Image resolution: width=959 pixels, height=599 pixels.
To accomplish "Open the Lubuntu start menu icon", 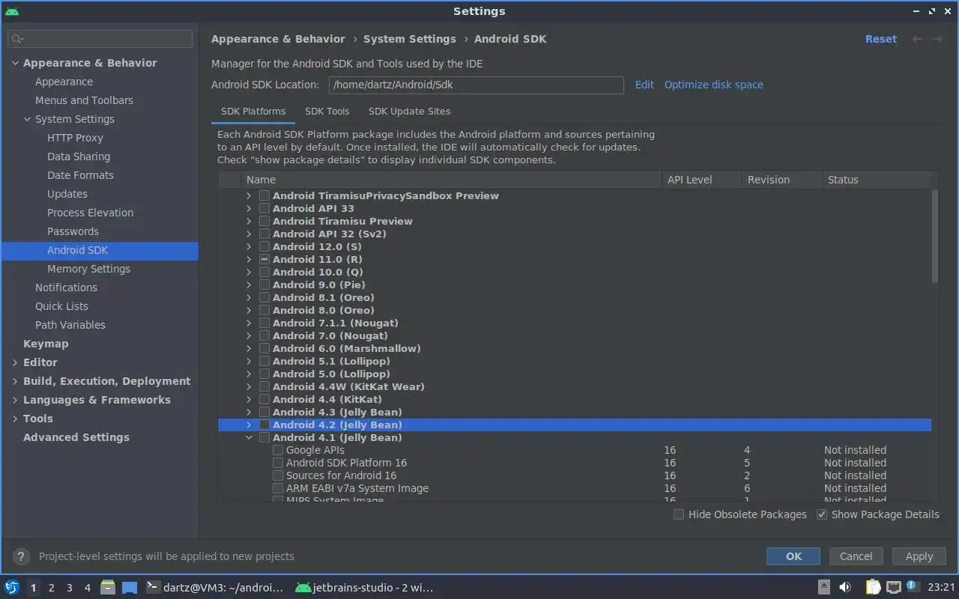I will click(11, 587).
